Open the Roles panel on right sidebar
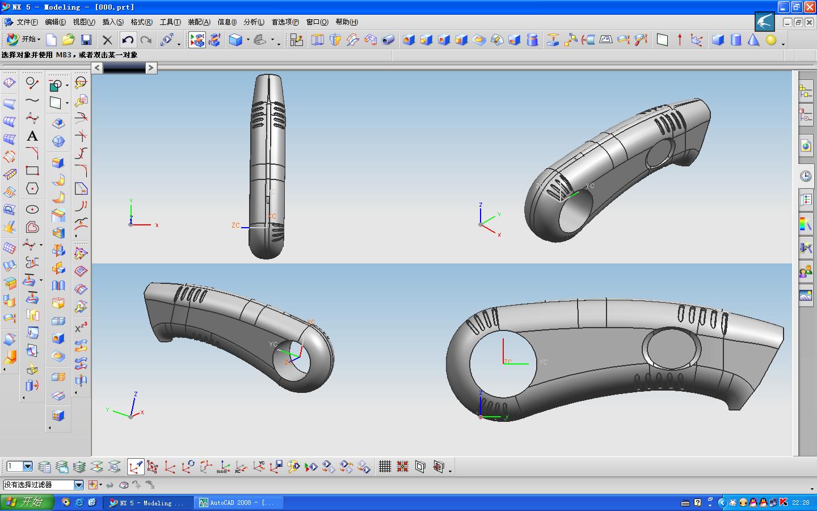Viewport: 817px width, 511px height. (x=806, y=271)
